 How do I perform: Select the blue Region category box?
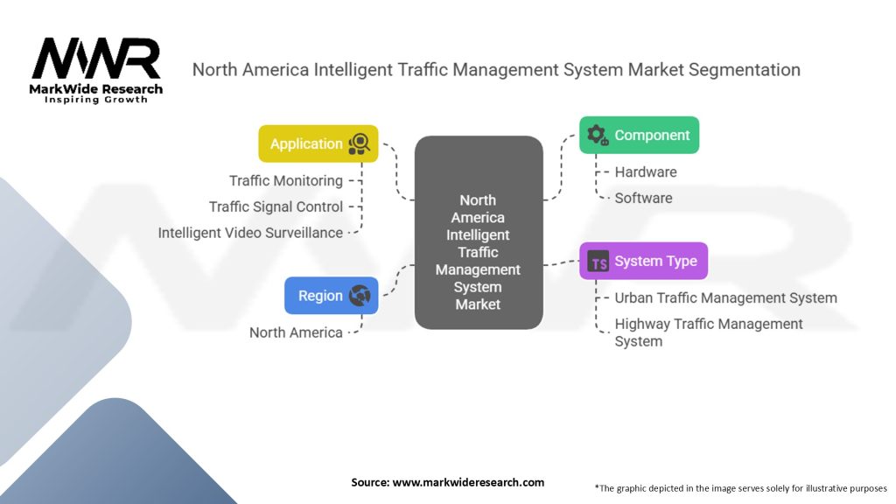(x=331, y=296)
